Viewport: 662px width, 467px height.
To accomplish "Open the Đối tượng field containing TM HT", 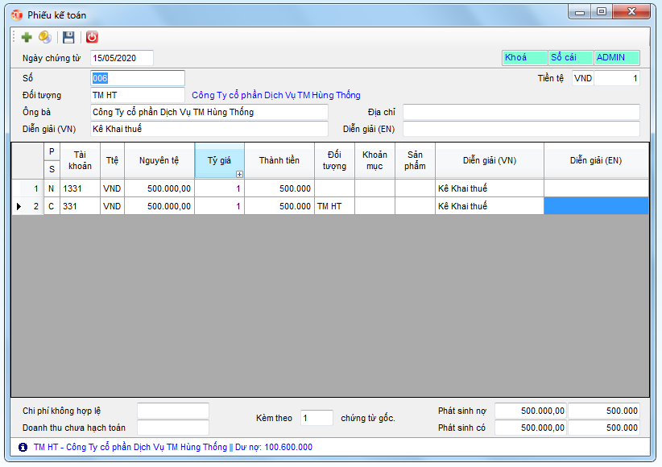I will point(137,95).
